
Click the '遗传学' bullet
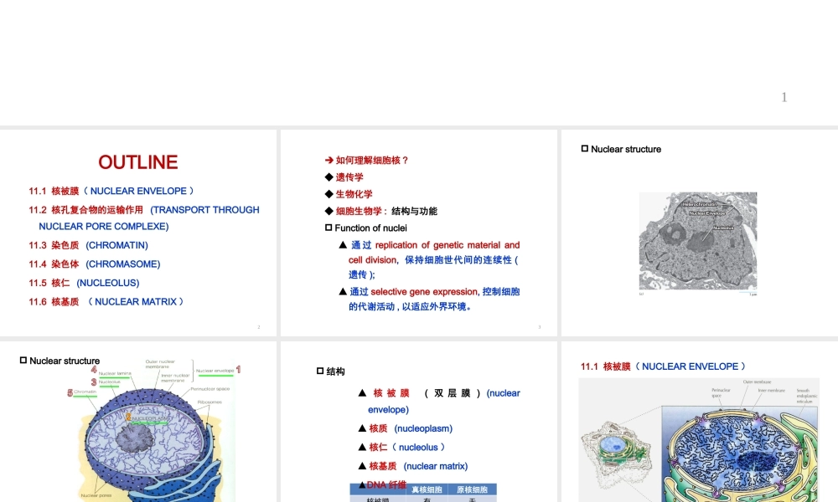click(344, 177)
